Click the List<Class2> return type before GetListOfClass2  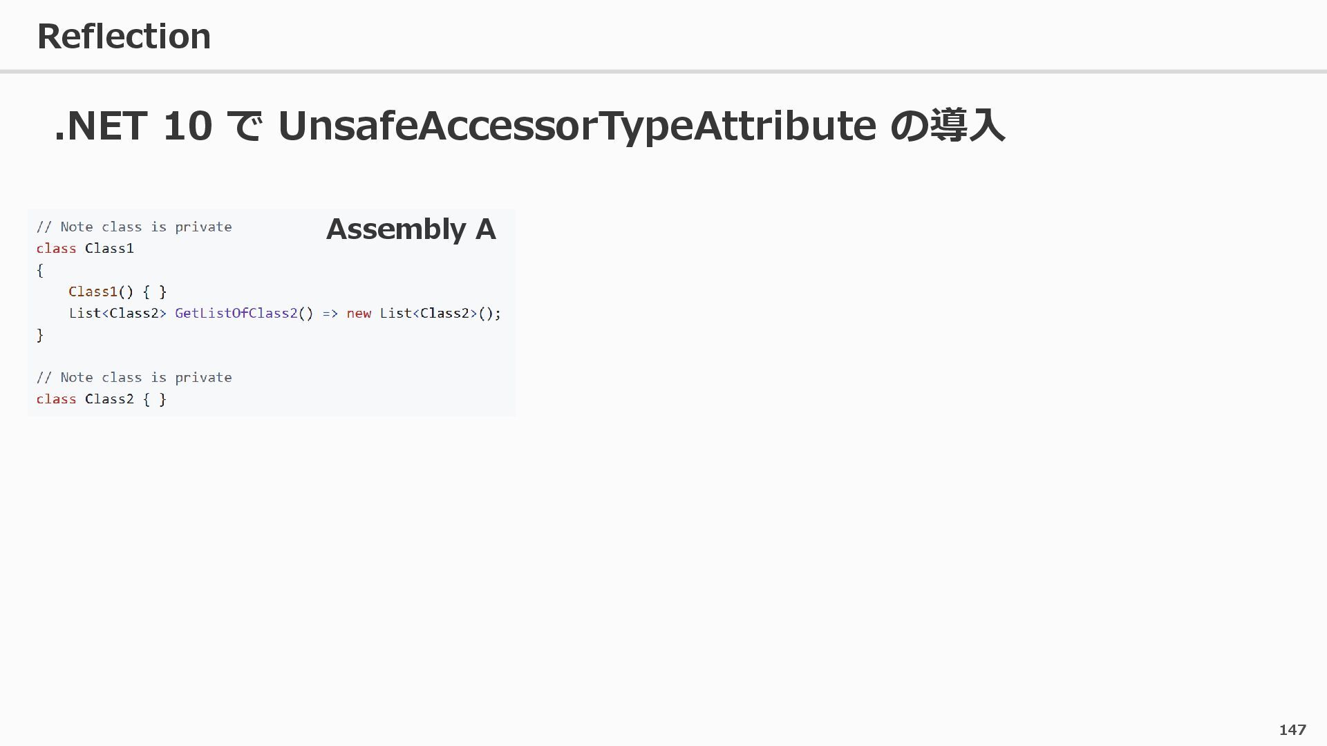click(117, 313)
